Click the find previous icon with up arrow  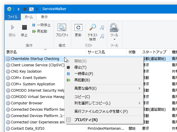click(x=102, y=28)
